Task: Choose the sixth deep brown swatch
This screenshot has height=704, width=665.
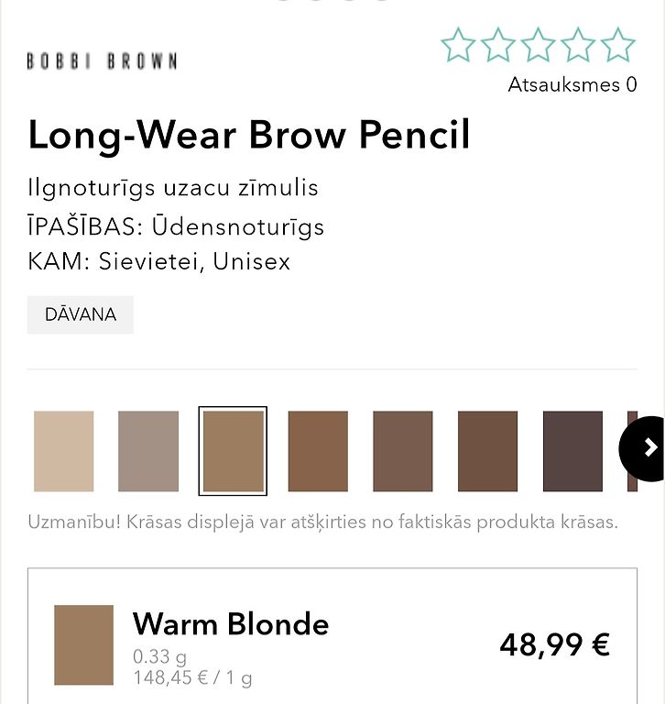Action: point(487,451)
